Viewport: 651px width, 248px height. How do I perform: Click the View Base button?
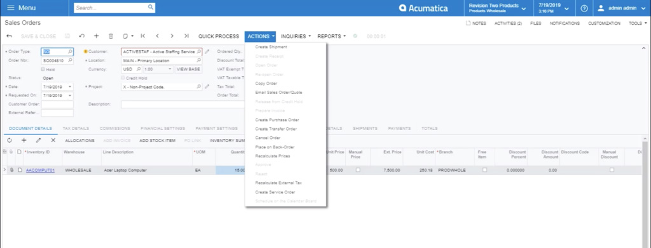[x=188, y=69]
